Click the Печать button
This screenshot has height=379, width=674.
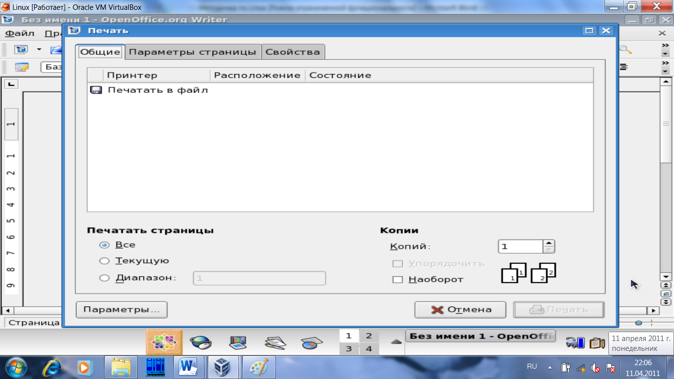point(559,310)
